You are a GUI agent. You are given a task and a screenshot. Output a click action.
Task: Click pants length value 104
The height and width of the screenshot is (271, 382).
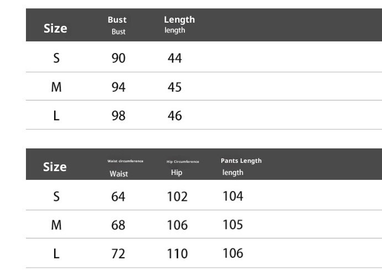(233, 196)
